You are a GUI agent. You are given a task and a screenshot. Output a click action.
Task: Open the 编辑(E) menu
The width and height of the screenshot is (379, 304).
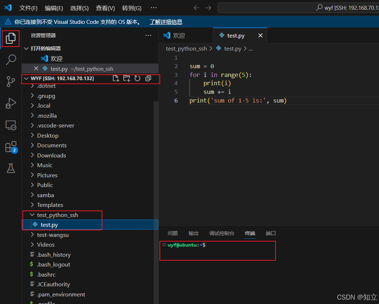point(54,8)
